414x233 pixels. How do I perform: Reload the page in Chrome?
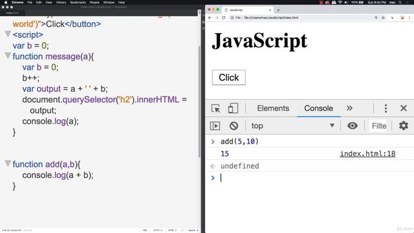coord(224,17)
